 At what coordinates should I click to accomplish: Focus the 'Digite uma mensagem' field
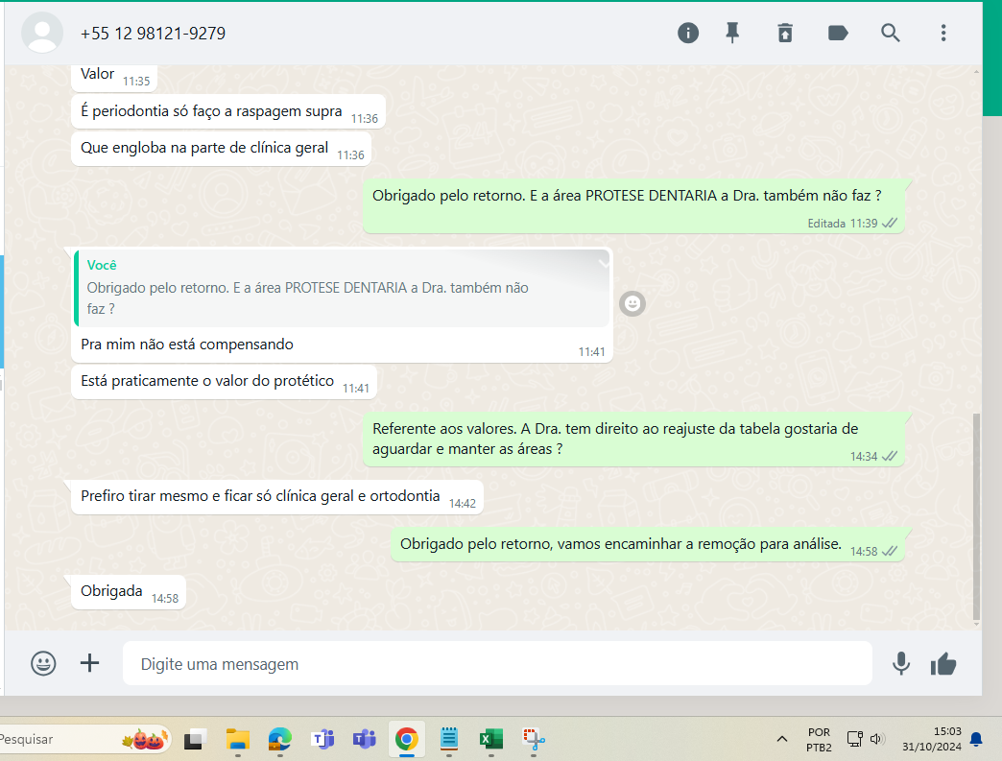(497, 664)
